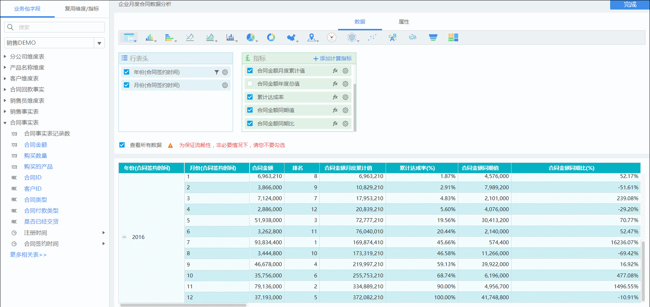Screen dimensions: 650x307
Task: Select the funnel chart icon
Action: (433, 37)
